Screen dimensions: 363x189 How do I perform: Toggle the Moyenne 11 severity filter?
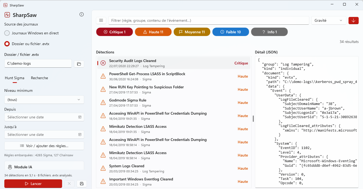(192, 32)
